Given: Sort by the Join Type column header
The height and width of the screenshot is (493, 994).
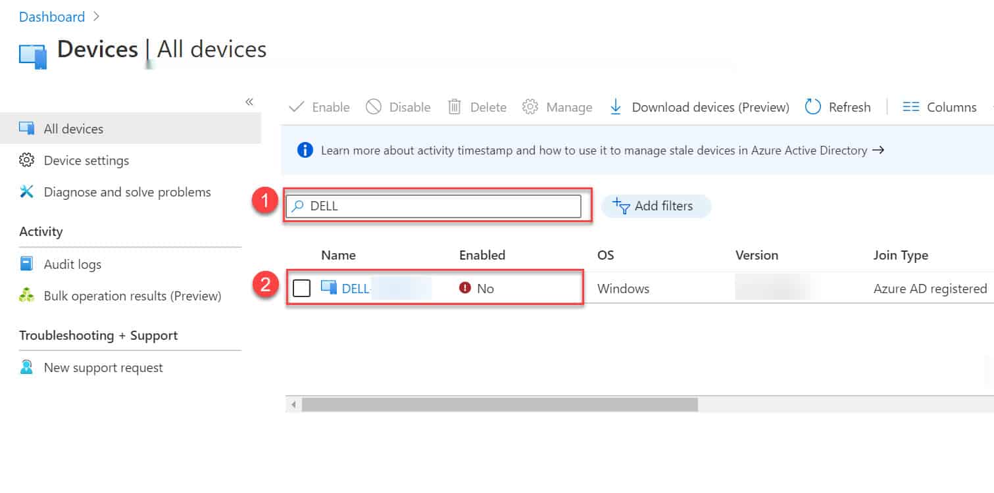Looking at the screenshot, I should tap(901, 255).
